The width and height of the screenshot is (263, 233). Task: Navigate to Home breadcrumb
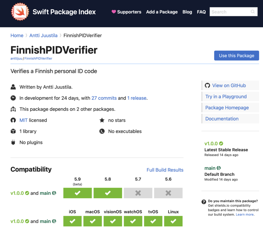click(x=17, y=35)
